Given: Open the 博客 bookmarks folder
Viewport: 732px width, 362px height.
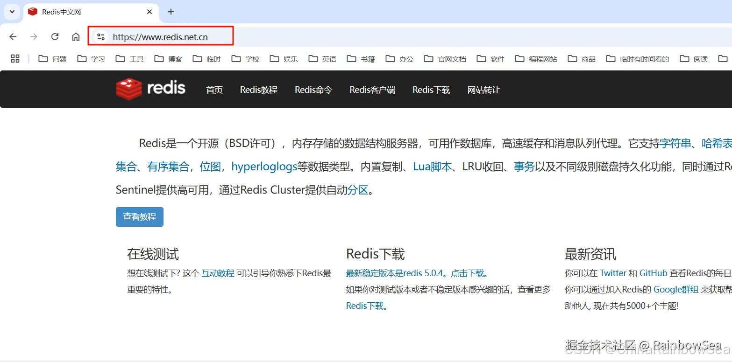Looking at the screenshot, I should tap(168, 59).
